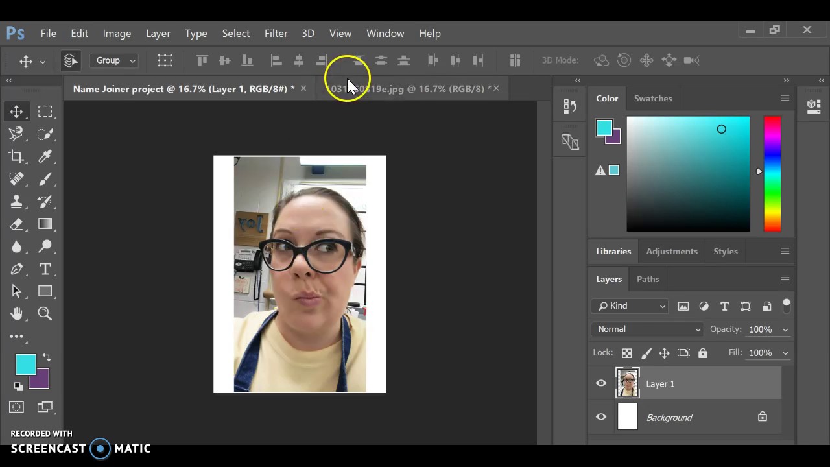Hide Layer 1 using eye icon
This screenshot has width=830, height=467.
[x=601, y=383]
